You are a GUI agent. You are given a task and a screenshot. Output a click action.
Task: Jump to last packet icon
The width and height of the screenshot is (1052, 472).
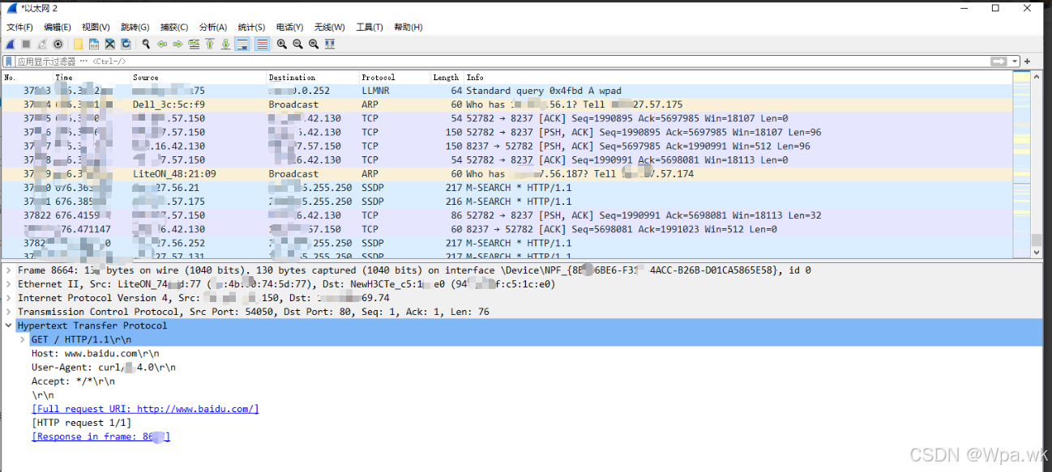pos(225,44)
